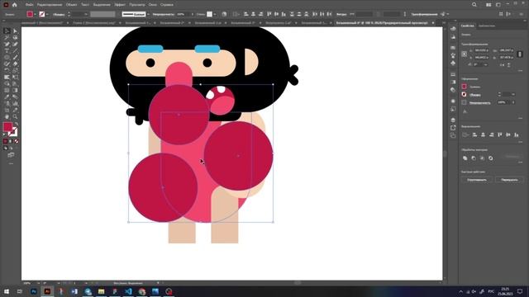Image resolution: width=529 pixels, height=297 pixels.
Task: Select the Eyedropper tool
Action: click(7, 97)
